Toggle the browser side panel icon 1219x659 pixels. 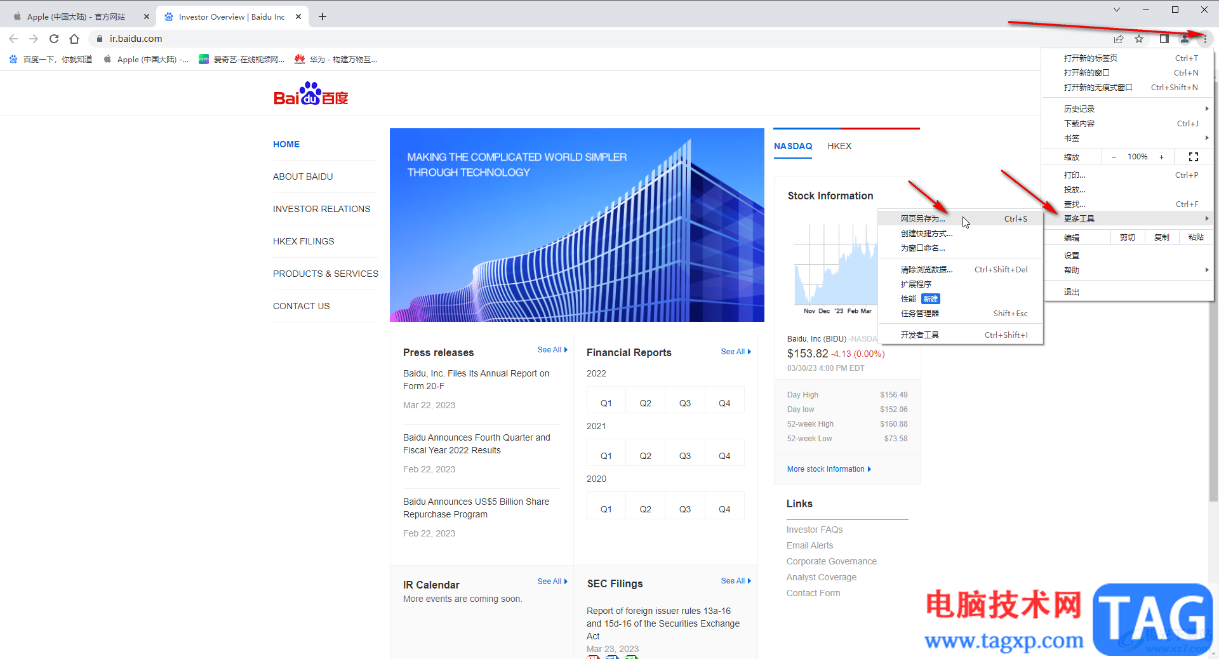(1164, 39)
